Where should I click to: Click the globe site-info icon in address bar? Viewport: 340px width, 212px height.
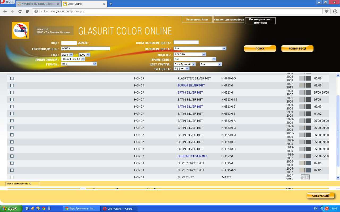[36, 11]
